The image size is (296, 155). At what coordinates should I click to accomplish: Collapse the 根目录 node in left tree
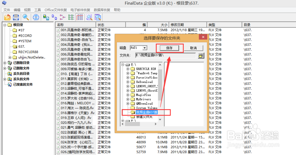click(x=5, y=25)
